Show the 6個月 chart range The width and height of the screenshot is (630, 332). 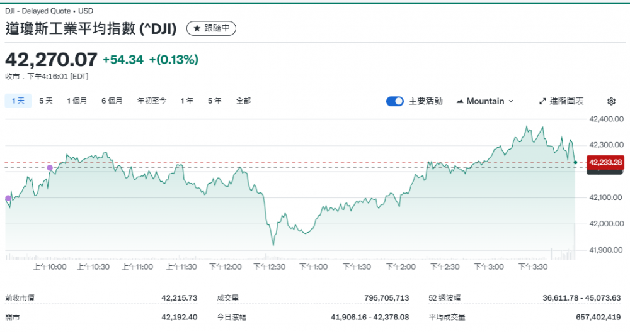click(112, 101)
